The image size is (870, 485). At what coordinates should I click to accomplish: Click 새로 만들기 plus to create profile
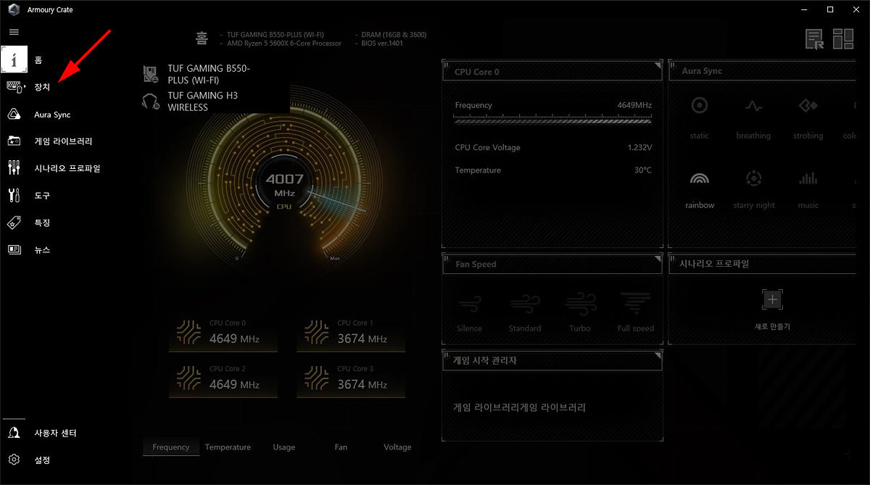[x=772, y=299]
